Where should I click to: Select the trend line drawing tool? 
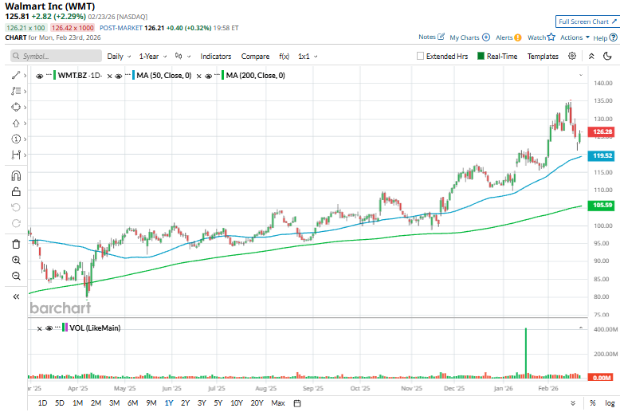16,75
